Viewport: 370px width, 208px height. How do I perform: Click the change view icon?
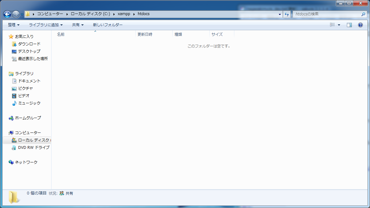332,25
